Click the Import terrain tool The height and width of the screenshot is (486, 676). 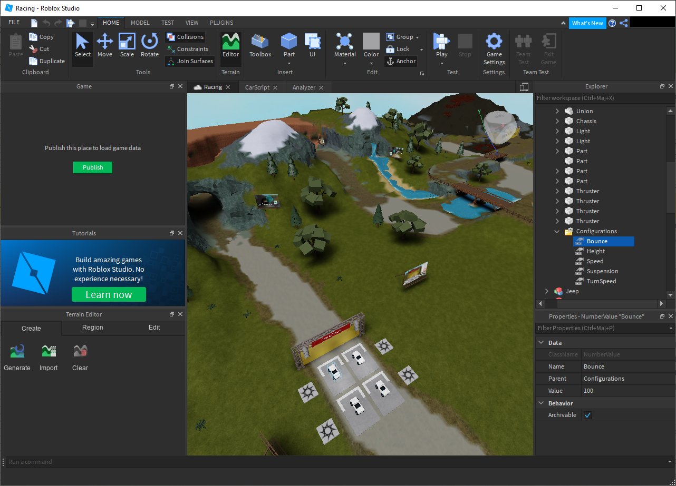pos(49,358)
